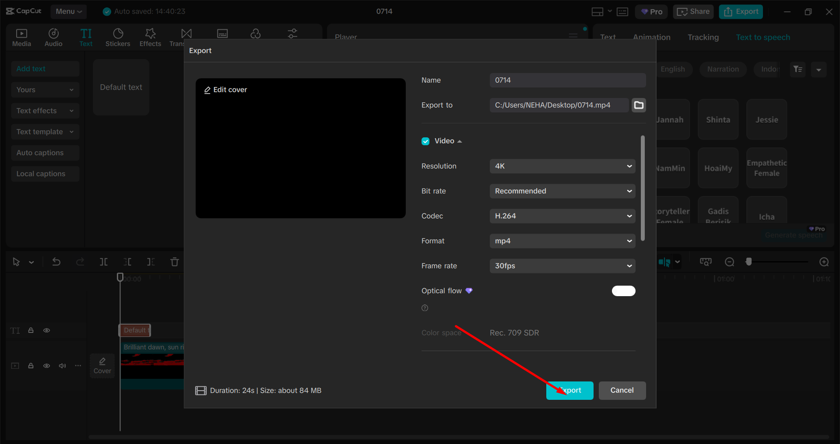The image size is (840, 444).
Task: Expand the Text effects category
Action: (x=45, y=111)
